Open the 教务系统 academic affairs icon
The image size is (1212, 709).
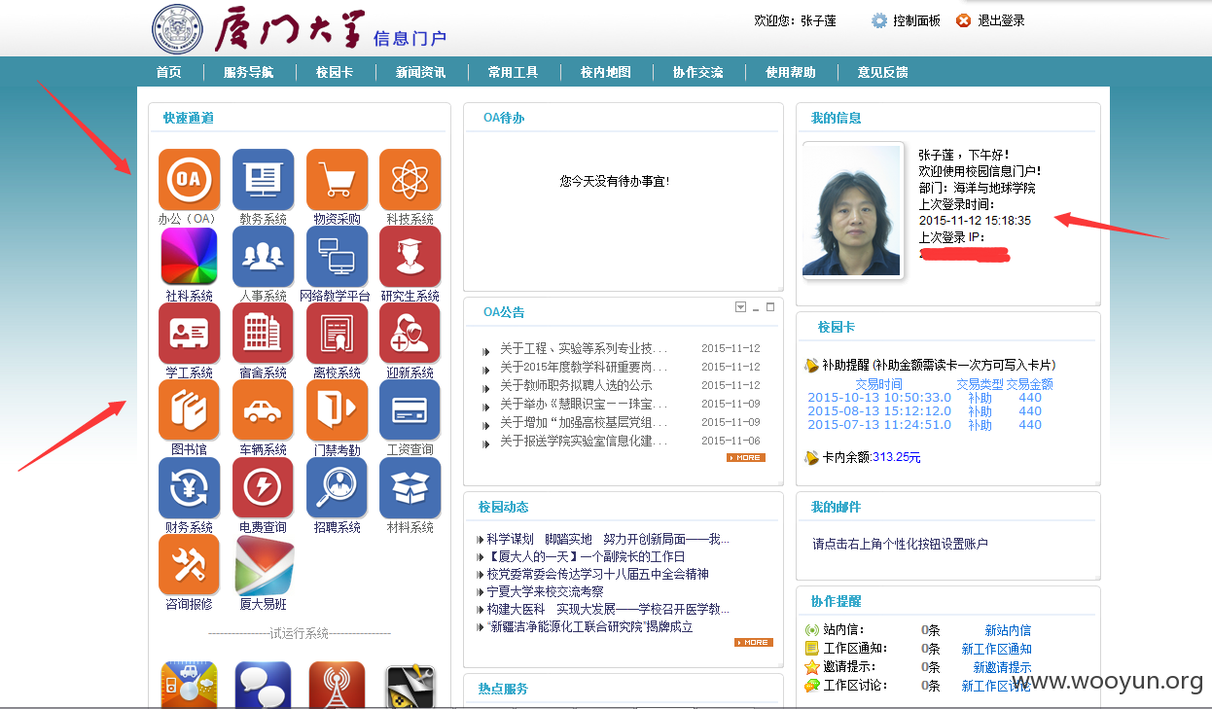(263, 179)
